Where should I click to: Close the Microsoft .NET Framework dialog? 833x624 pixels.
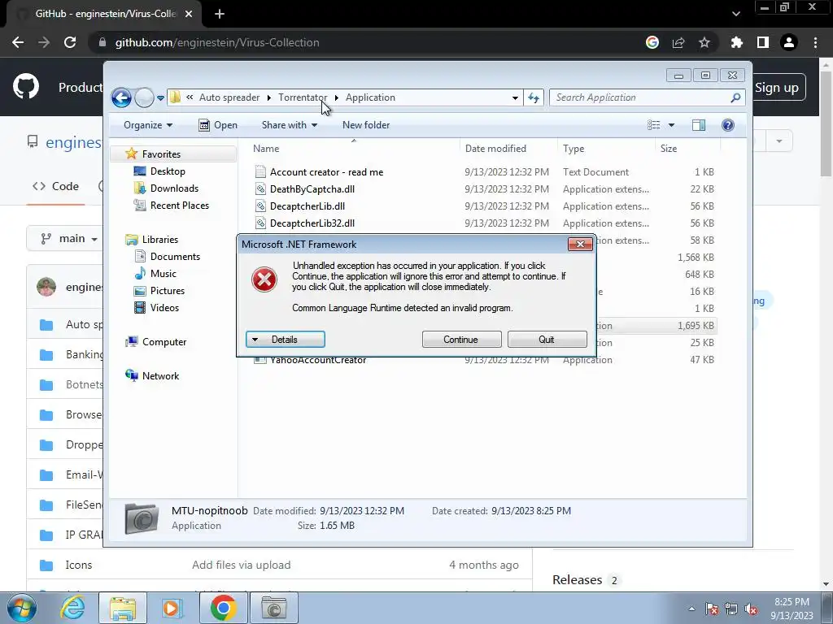pos(580,244)
